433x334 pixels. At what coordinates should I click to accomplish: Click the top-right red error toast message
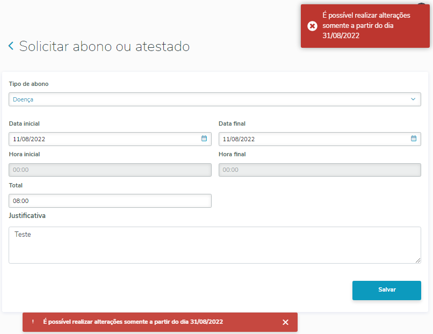pos(365,26)
